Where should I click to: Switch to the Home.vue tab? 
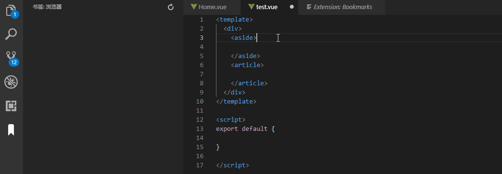pyautogui.click(x=212, y=7)
